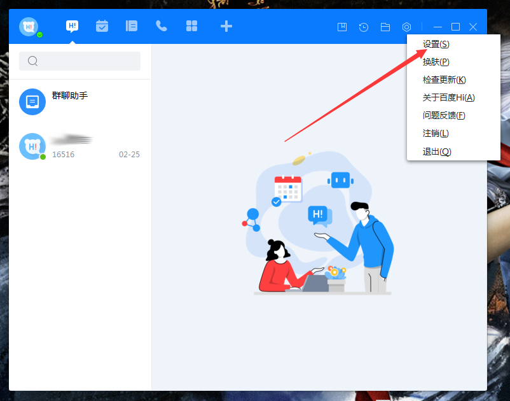Image resolution: width=510 pixels, height=401 pixels.
Task: Select 问题反馈 to send feedback
Action: coord(444,115)
